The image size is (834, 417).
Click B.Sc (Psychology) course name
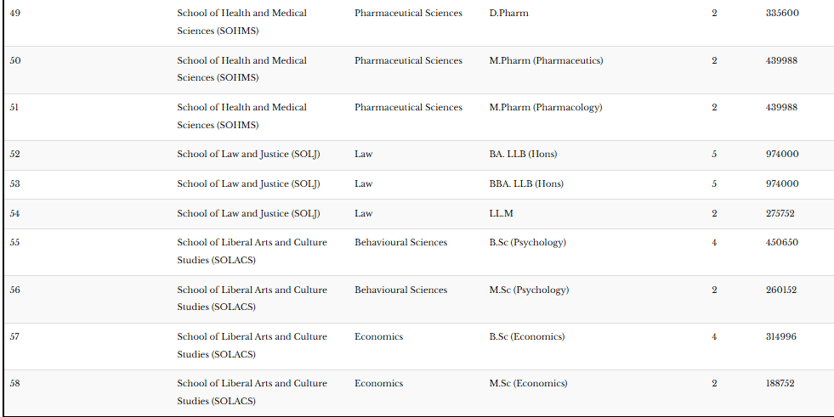pos(527,242)
